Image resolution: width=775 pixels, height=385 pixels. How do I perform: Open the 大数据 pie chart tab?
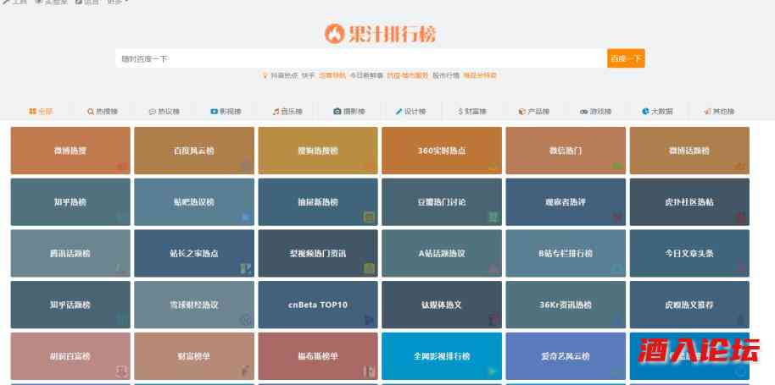pyautogui.click(x=657, y=111)
